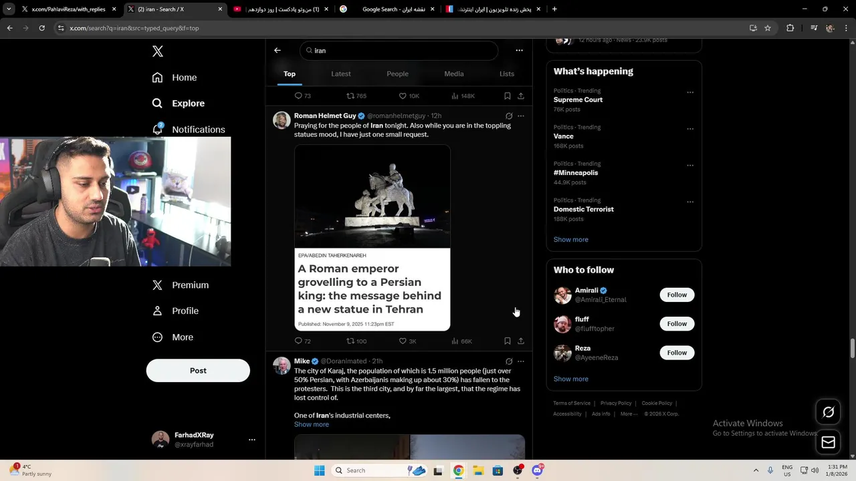Click the page vertical scrollbar thumb
This screenshot has height=481, width=856.
(x=853, y=348)
